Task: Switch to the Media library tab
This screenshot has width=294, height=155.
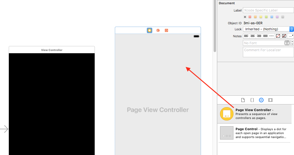Action: [x=270, y=100]
